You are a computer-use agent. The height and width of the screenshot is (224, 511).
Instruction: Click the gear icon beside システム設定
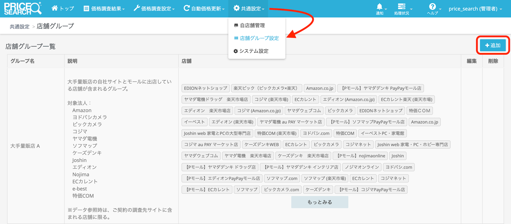point(236,51)
